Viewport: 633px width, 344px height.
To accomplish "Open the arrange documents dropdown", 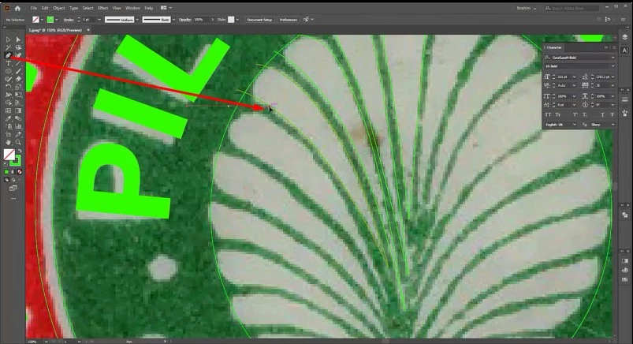I will click(166, 8).
